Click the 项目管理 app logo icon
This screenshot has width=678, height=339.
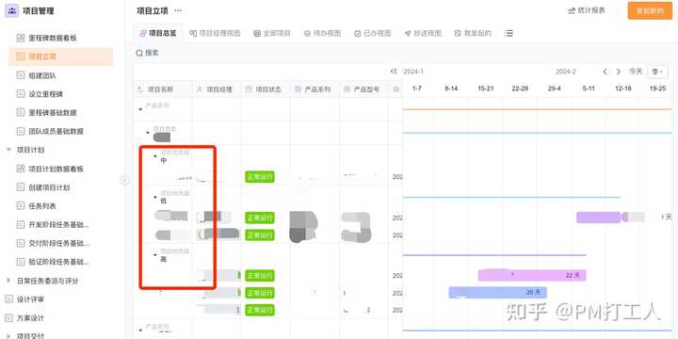pyautogui.click(x=11, y=10)
